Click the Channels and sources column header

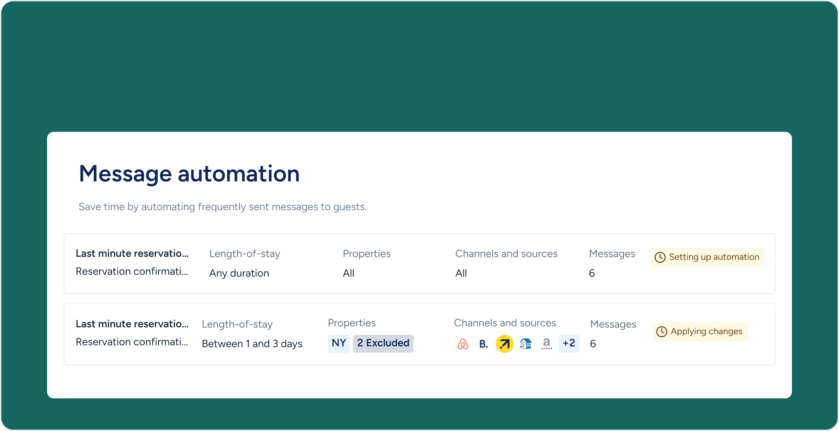pyautogui.click(x=505, y=324)
